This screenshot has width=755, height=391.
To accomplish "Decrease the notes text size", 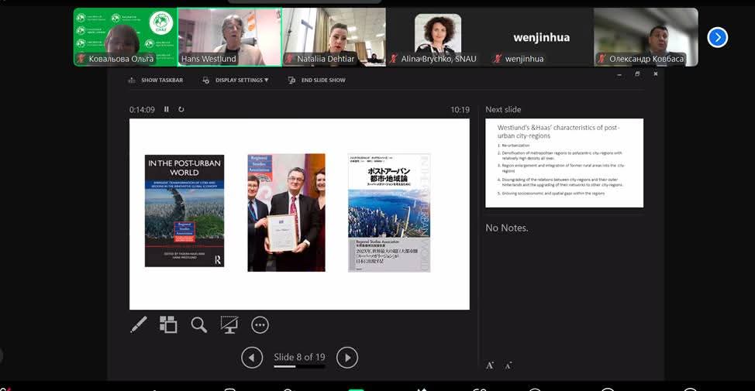I will pyautogui.click(x=508, y=366).
